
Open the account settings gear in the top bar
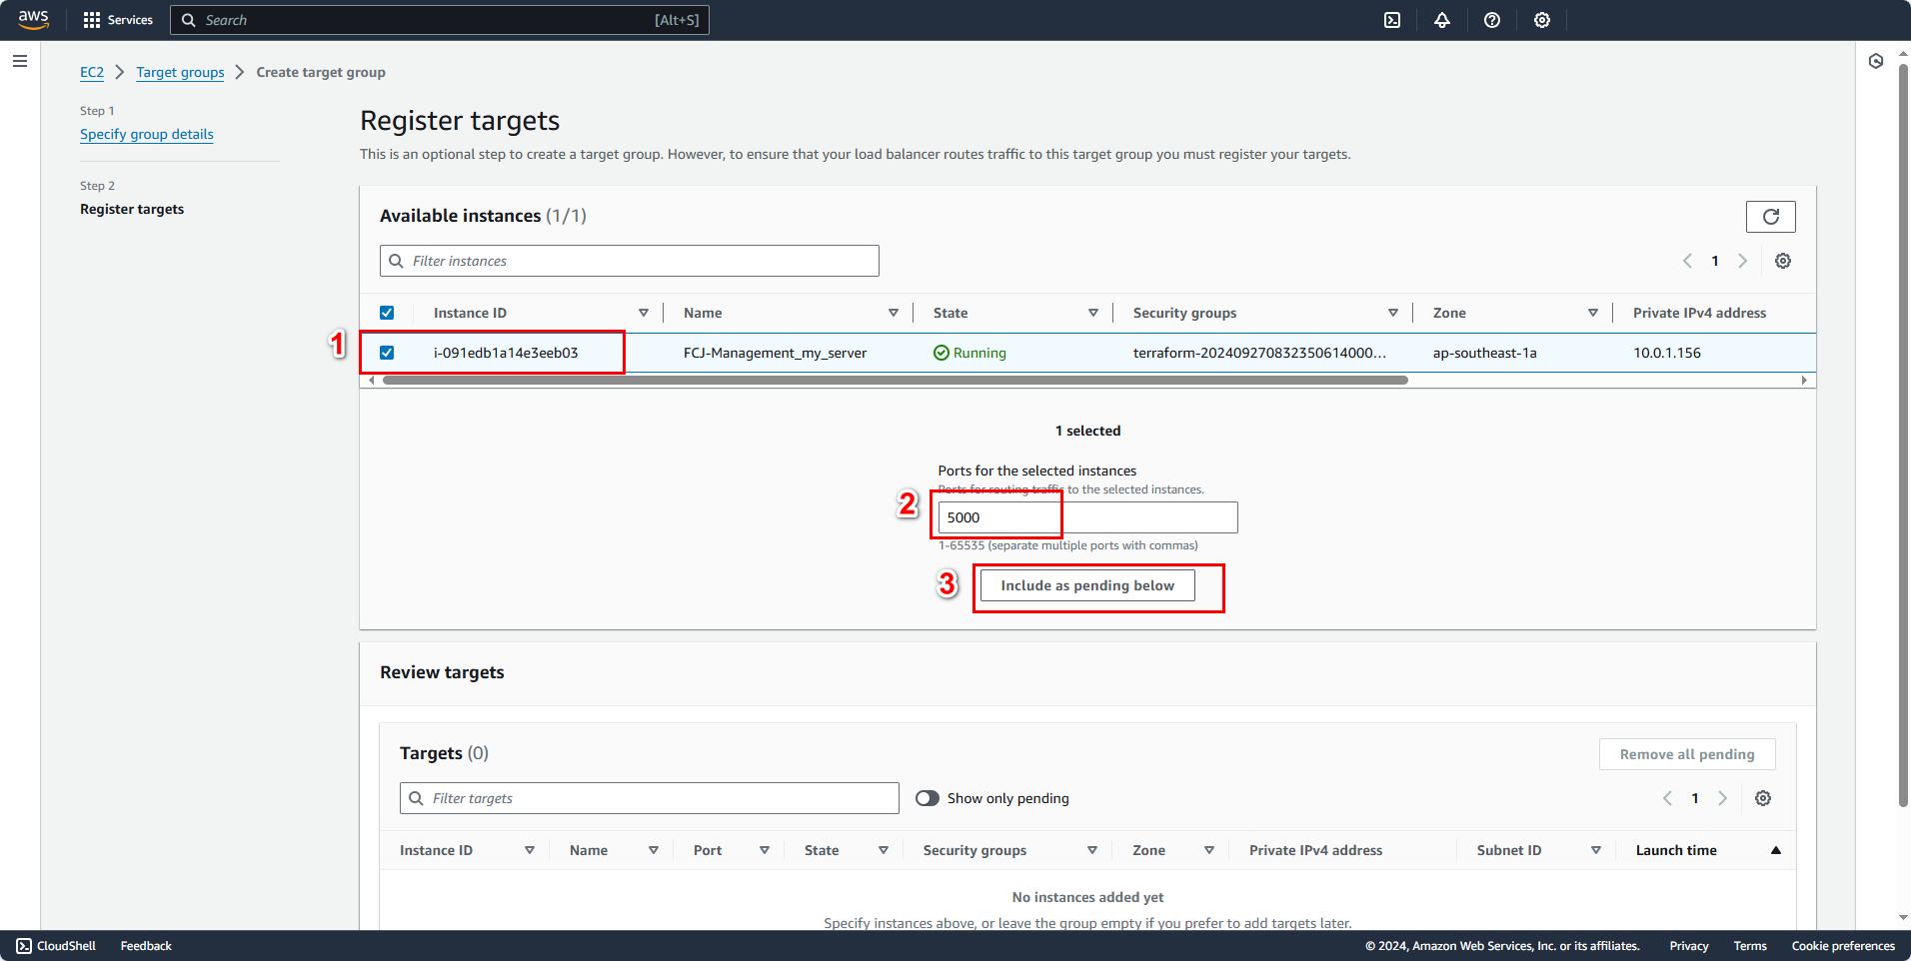point(1541,20)
